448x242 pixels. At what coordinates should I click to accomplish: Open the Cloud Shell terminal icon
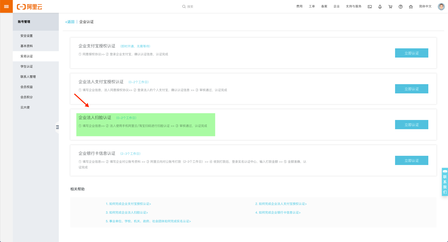click(x=370, y=7)
